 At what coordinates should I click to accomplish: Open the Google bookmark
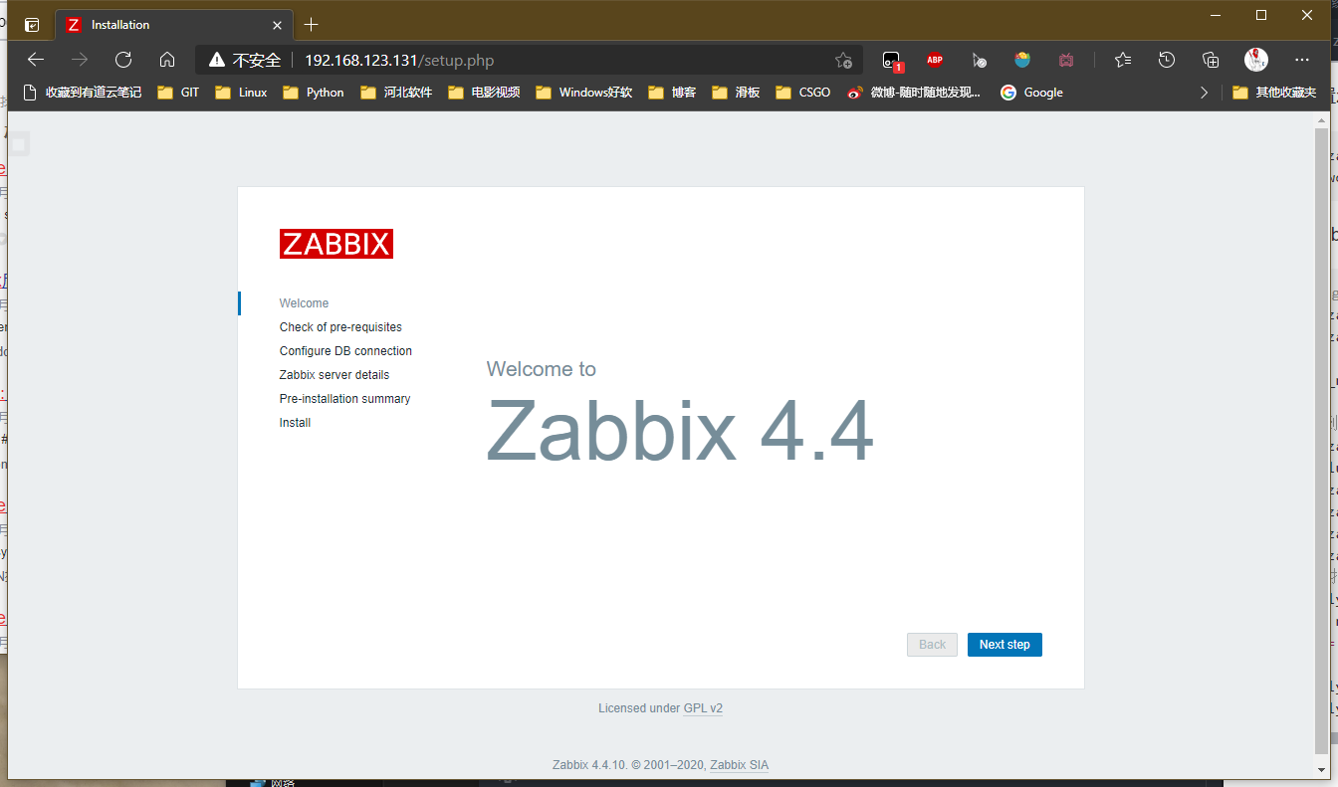pos(1032,93)
